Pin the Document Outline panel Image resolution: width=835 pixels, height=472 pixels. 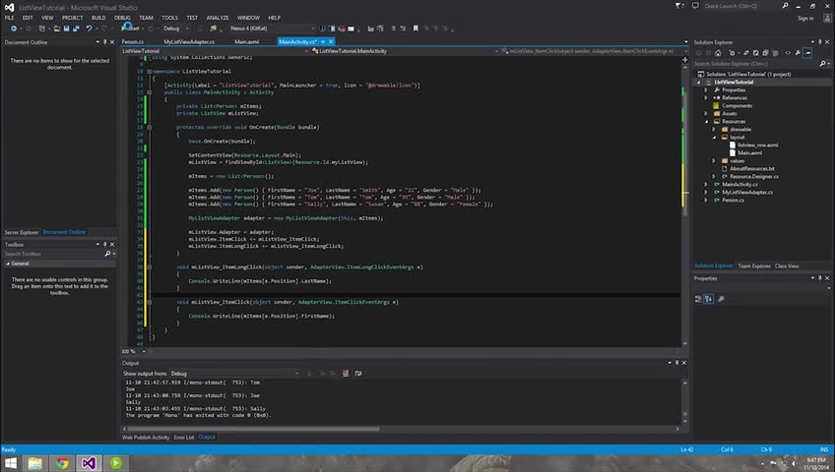click(x=103, y=42)
